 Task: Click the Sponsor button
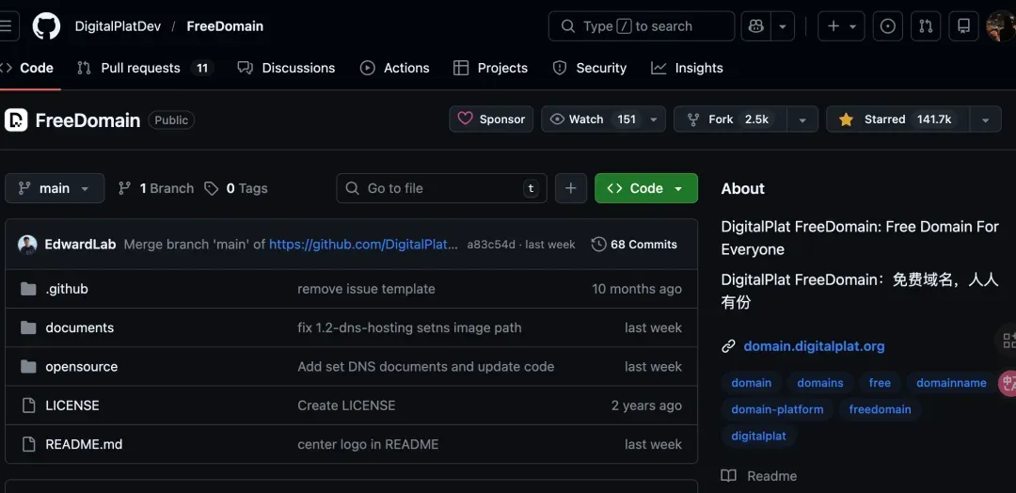click(491, 119)
